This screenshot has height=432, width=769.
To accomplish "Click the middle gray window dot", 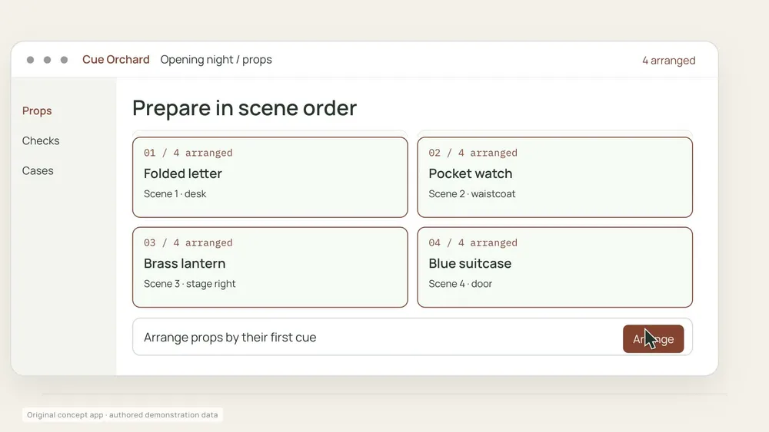I will (47, 60).
